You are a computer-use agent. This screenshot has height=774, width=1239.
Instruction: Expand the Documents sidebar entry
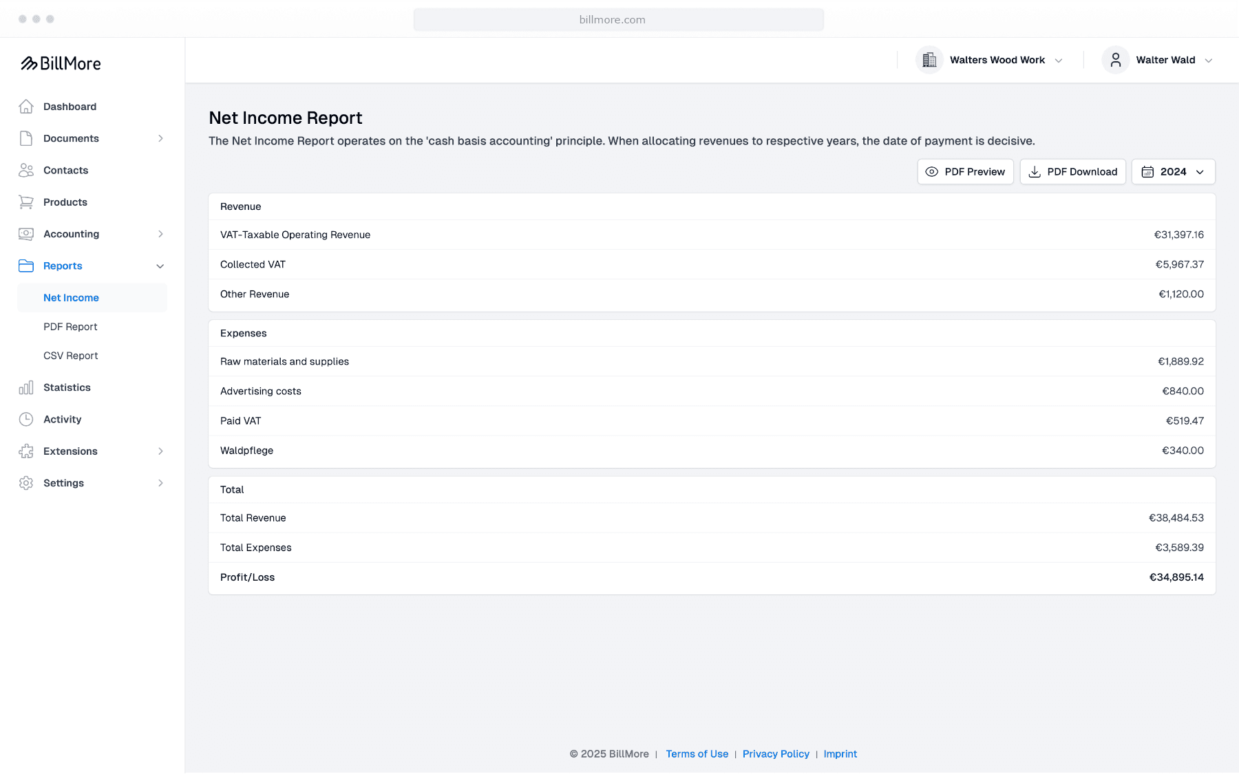coord(160,138)
